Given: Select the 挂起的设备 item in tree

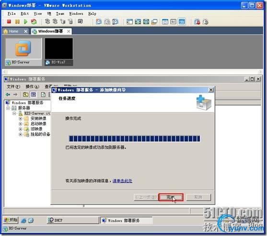Looking at the screenshot, I should [x=40, y=134].
